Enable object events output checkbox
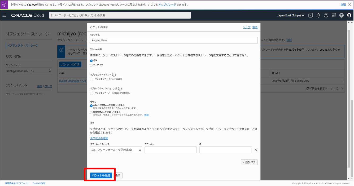Screen dimensions: 354x186 [x=91, y=79]
